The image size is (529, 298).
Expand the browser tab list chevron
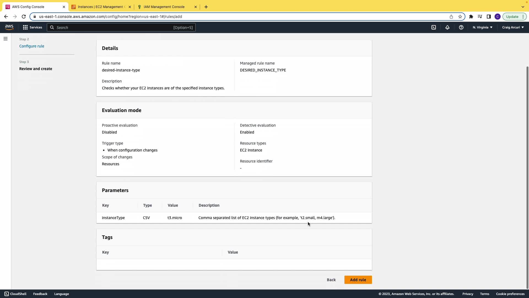point(523,7)
